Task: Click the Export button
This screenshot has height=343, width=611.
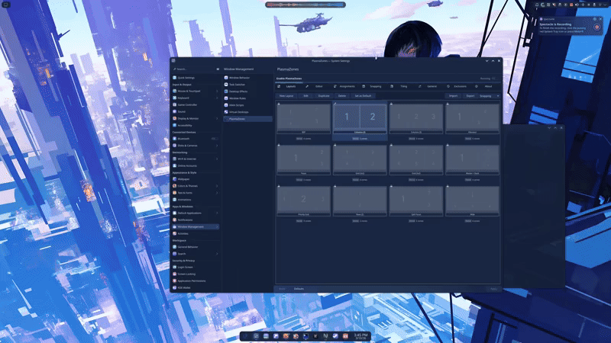Action: click(x=470, y=96)
